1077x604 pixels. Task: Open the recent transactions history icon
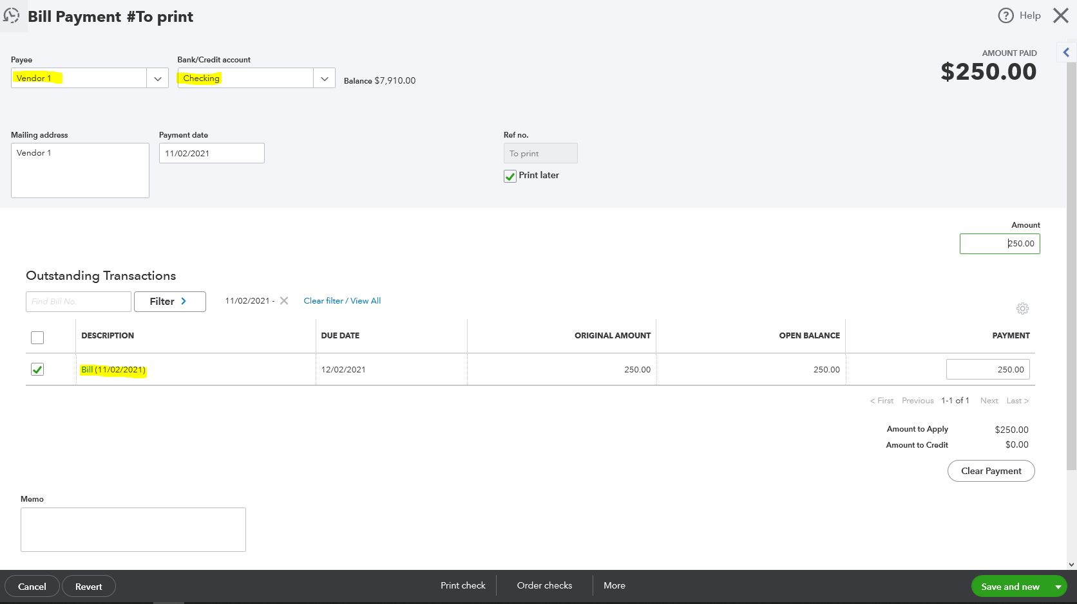pyautogui.click(x=12, y=15)
